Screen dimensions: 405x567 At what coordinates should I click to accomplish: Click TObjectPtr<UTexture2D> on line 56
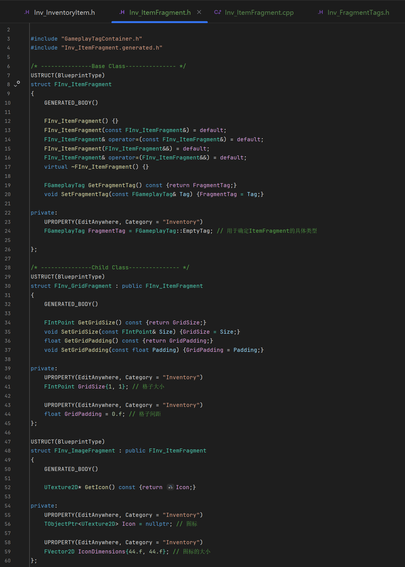[x=81, y=524]
